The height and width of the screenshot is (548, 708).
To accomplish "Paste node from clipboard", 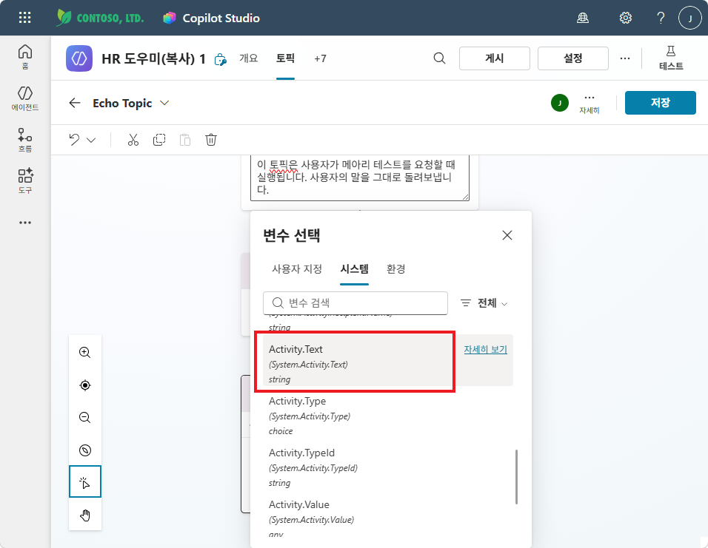I will [185, 140].
